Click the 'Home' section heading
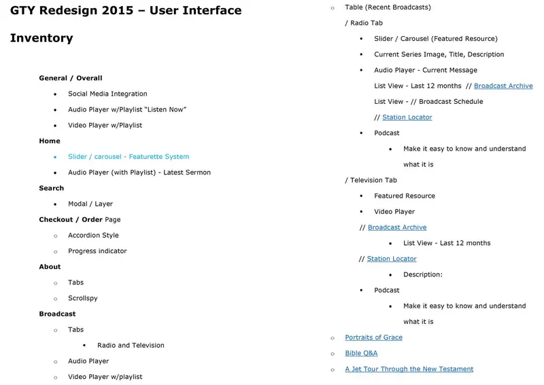544x385 pixels. (50, 141)
